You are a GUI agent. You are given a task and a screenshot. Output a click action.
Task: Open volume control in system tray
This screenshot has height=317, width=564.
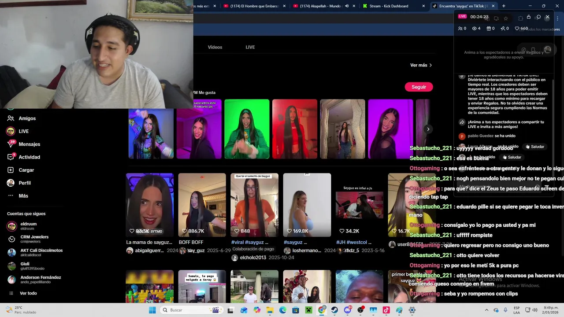pos(535,310)
